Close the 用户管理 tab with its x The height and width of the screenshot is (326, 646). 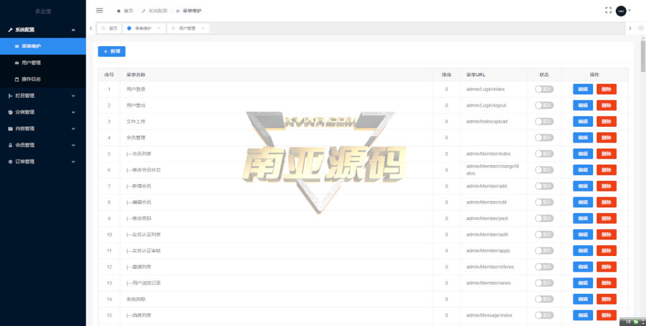coord(203,28)
